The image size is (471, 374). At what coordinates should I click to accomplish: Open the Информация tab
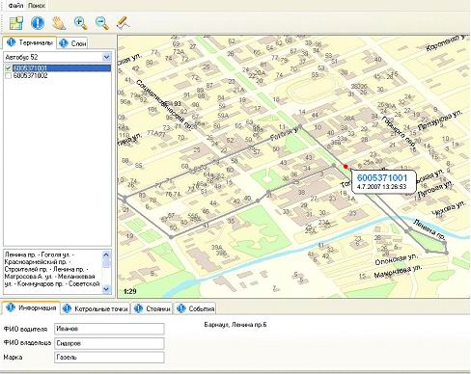click(31, 307)
